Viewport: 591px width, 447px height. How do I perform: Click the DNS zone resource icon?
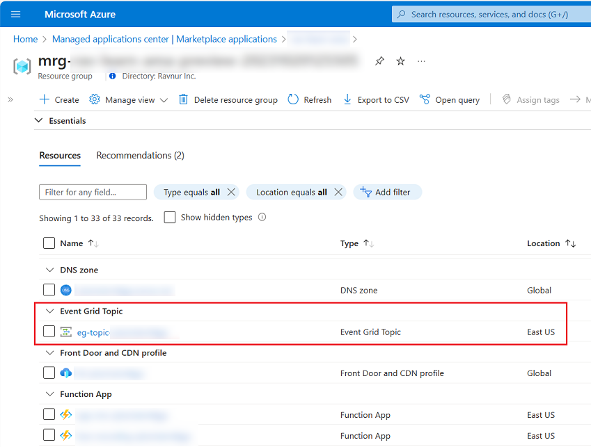tap(66, 290)
